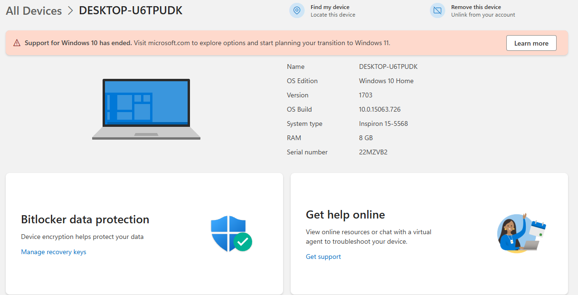Open the Remove this device link

point(476,7)
